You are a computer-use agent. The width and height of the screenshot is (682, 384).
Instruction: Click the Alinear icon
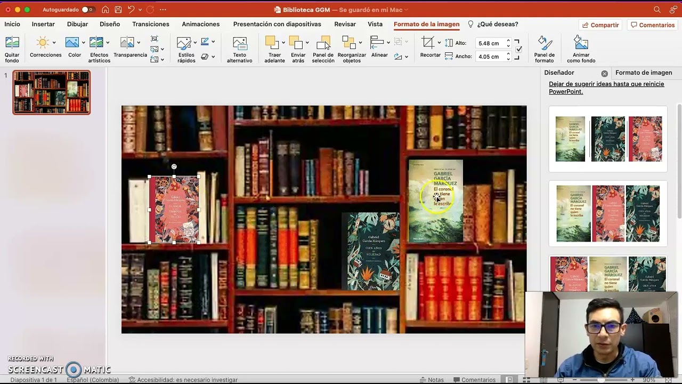coord(377,43)
